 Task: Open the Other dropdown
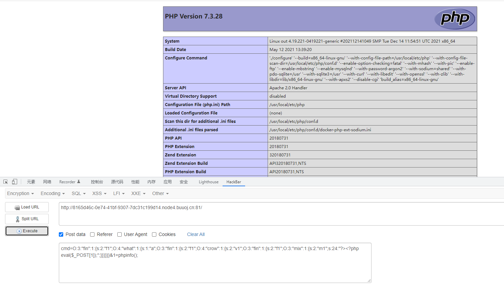coord(160,193)
